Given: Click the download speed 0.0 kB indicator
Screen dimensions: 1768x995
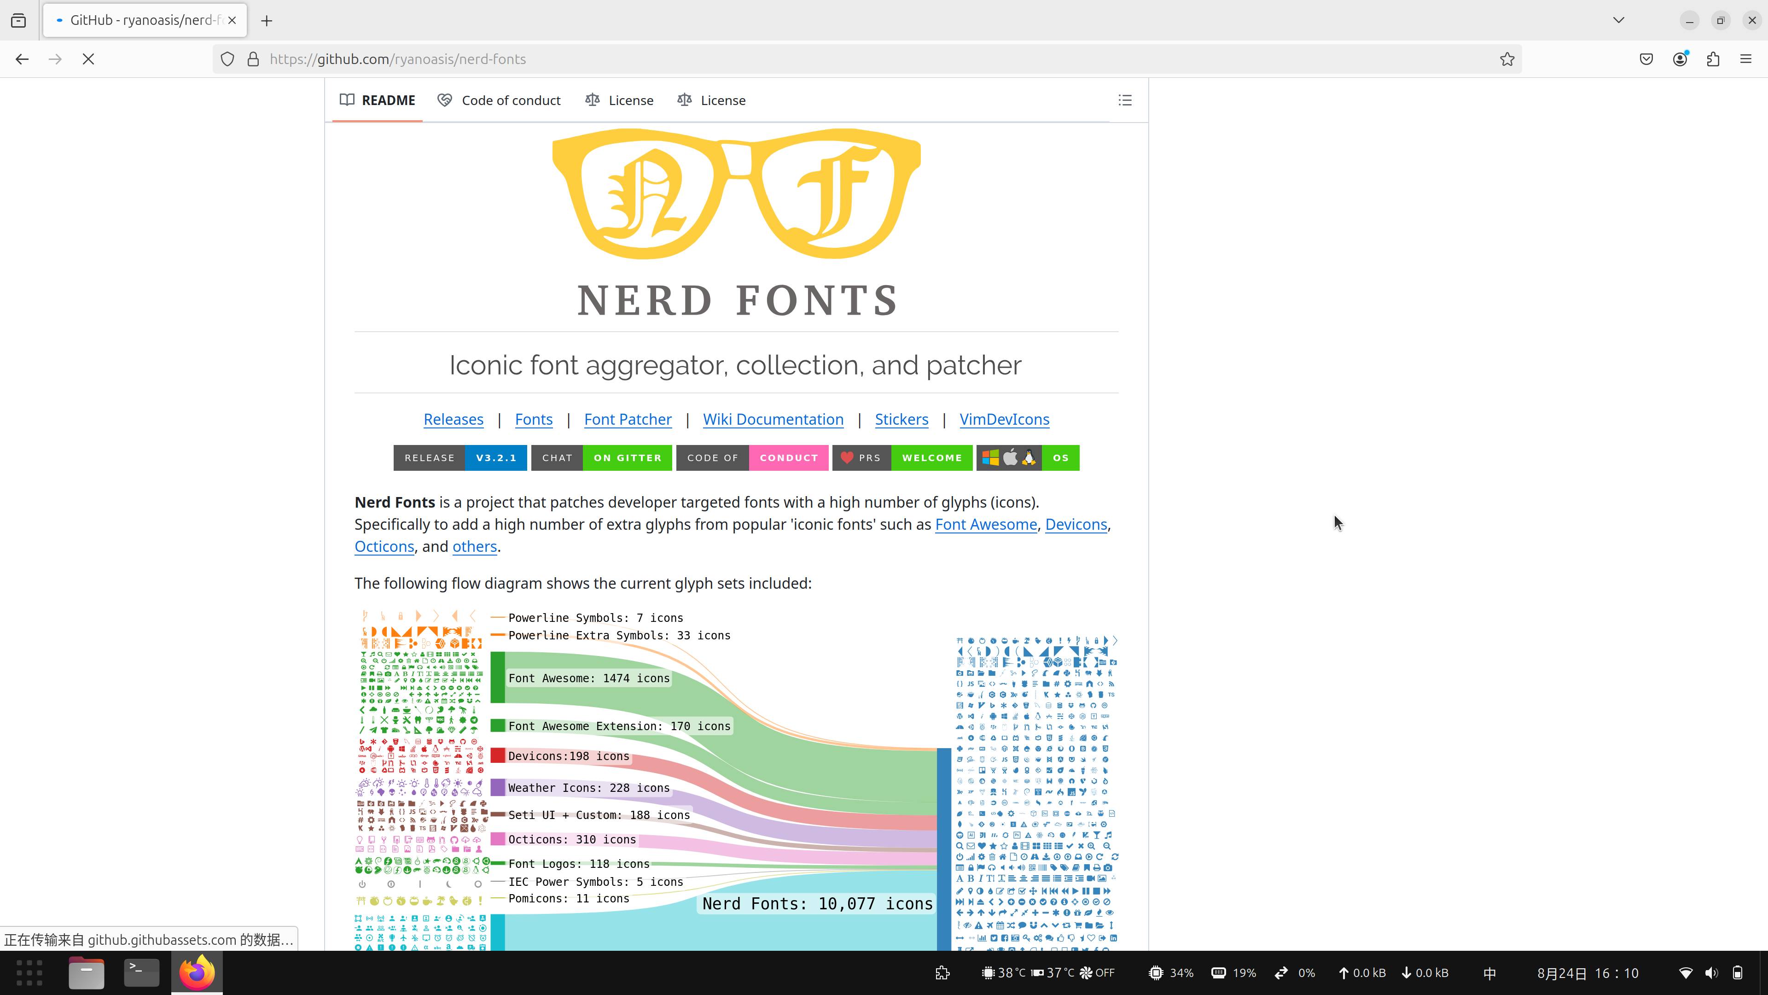Looking at the screenshot, I should pos(1425,973).
